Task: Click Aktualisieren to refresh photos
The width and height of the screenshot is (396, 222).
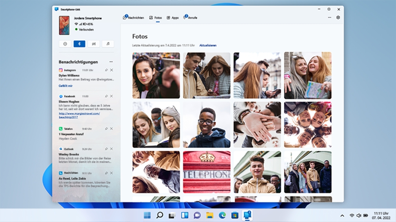Action: pos(208,45)
